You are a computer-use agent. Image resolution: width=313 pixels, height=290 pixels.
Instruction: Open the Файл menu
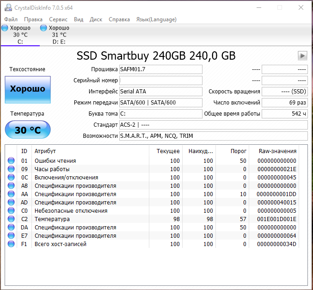pyautogui.click(x=11, y=19)
